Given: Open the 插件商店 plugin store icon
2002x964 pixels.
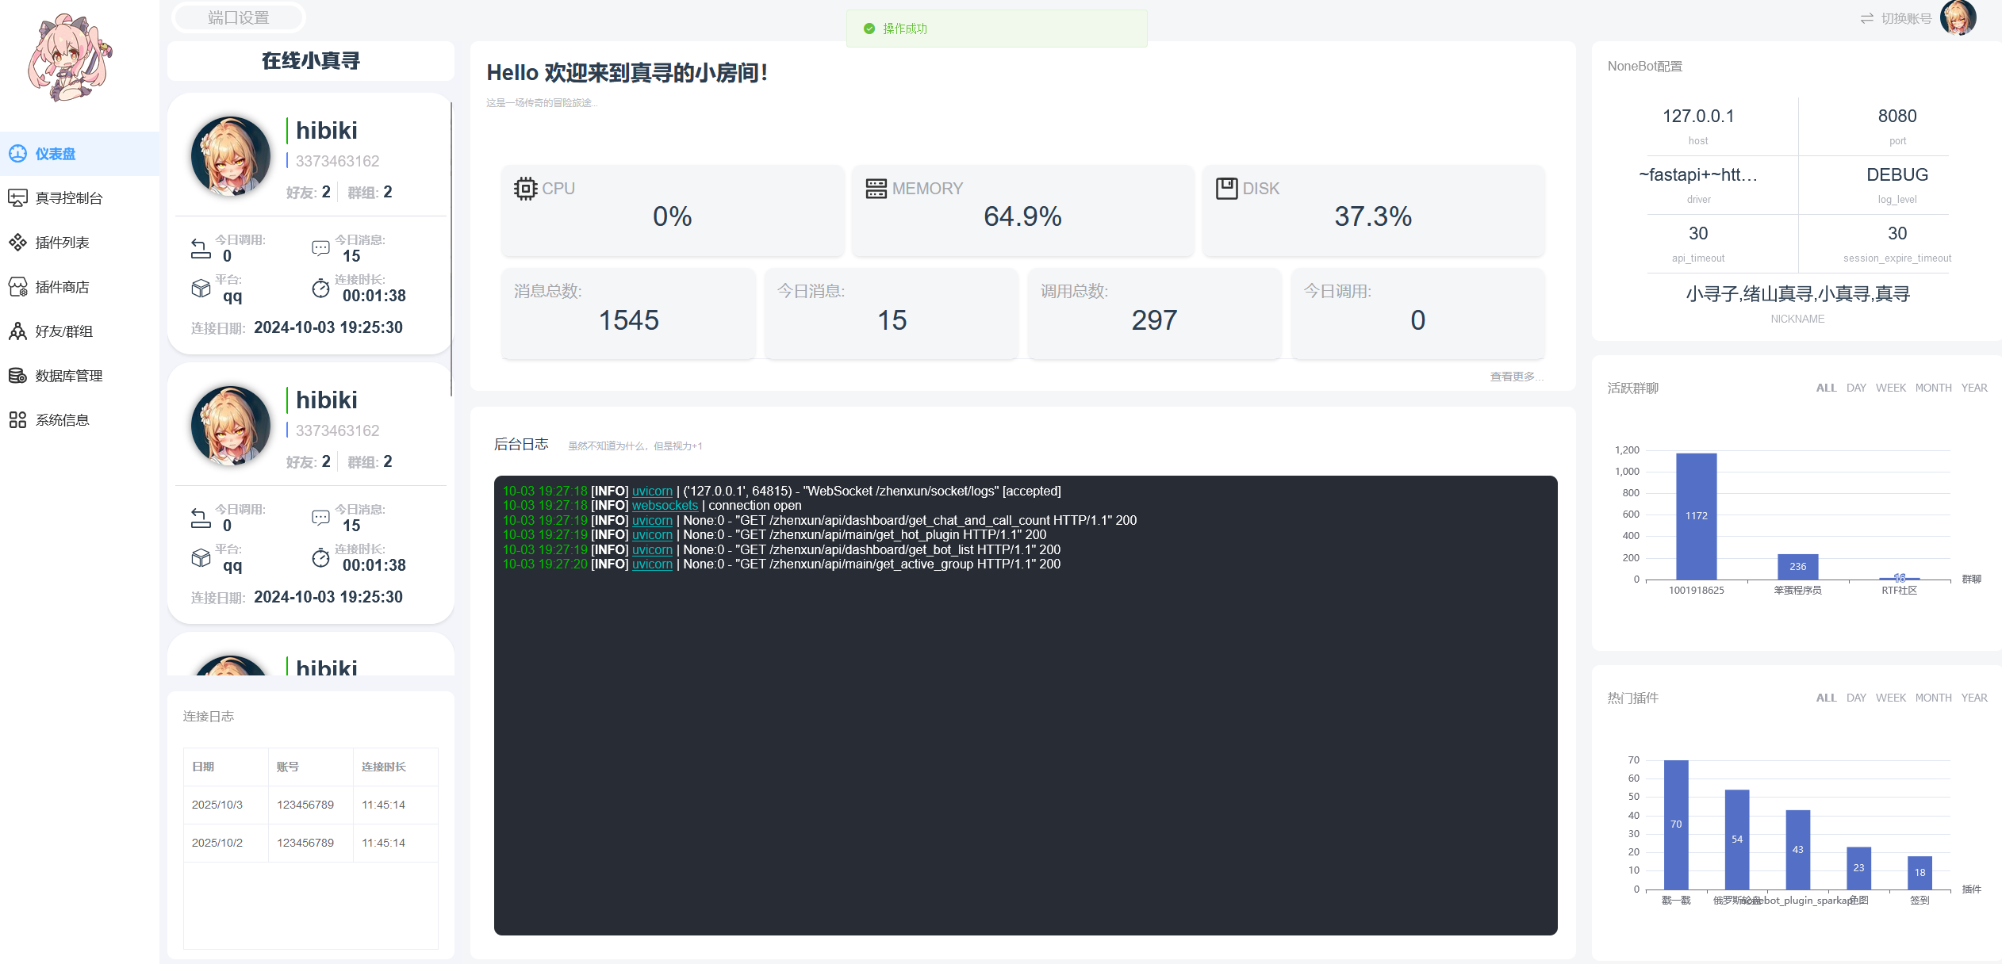Looking at the screenshot, I should point(17,286).
